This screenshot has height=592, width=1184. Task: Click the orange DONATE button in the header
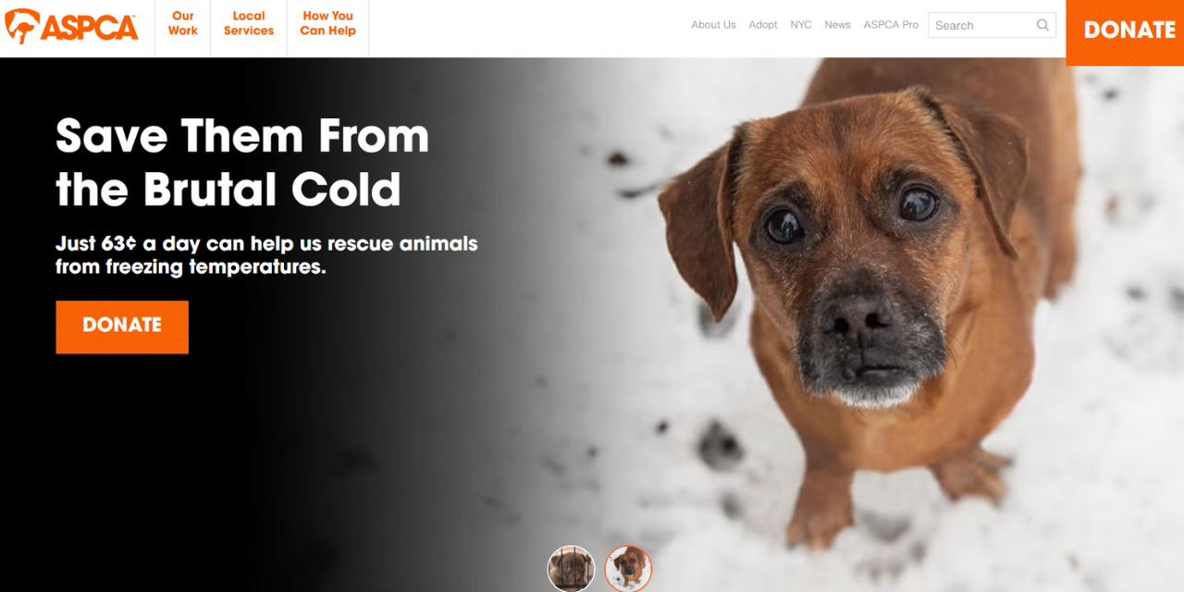tap(1125, 31)
